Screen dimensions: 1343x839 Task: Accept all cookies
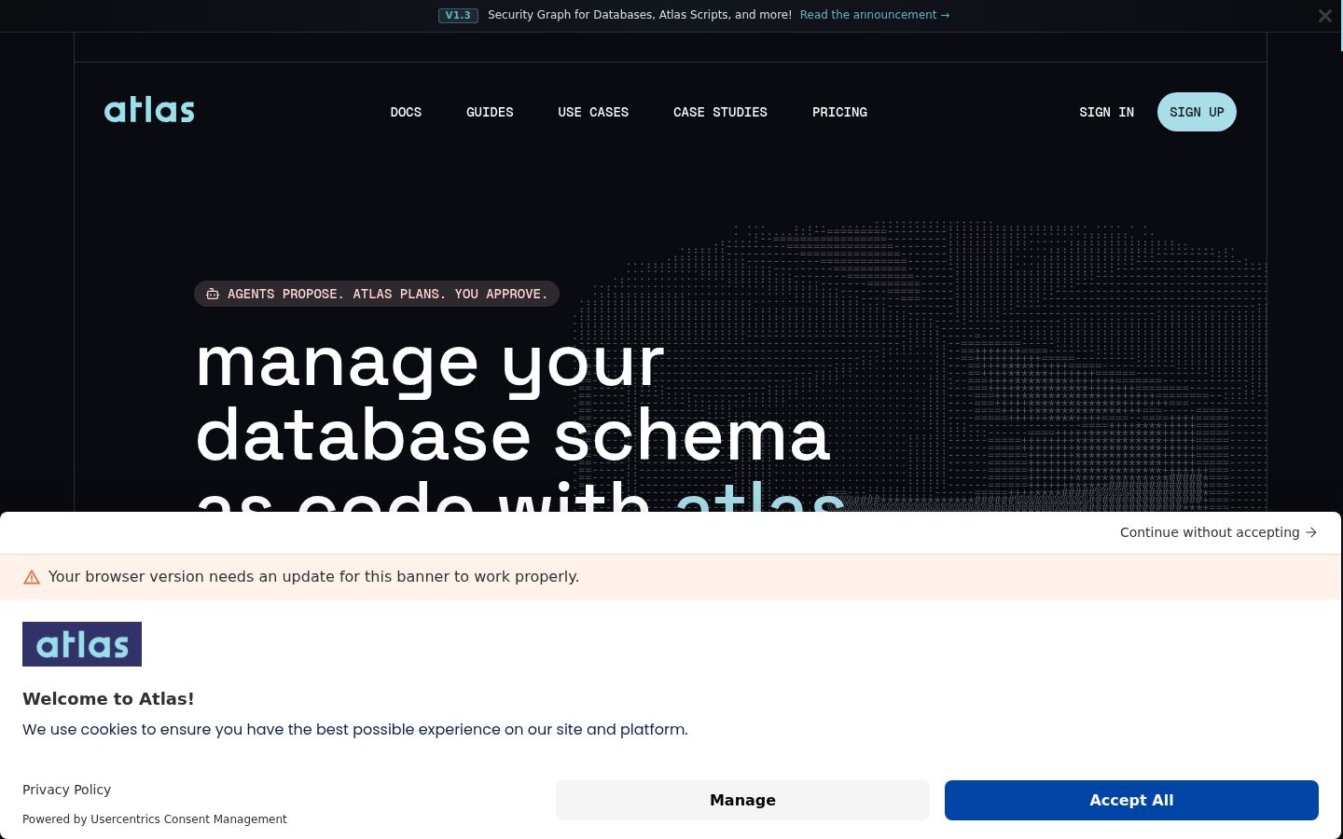(x=1131, y=800)
